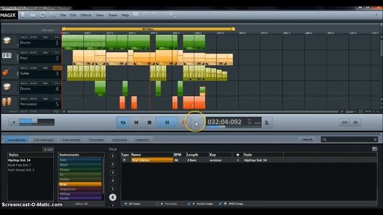Mute the Guitar track 3
Viewport: 383px width, 215px height.
click(x=33, y=68)
